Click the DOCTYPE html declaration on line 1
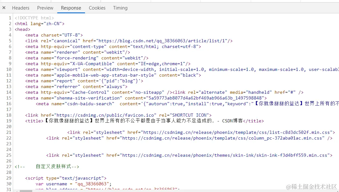The height and width of the screenshot is (192, 339). click(x=34, y=18)
